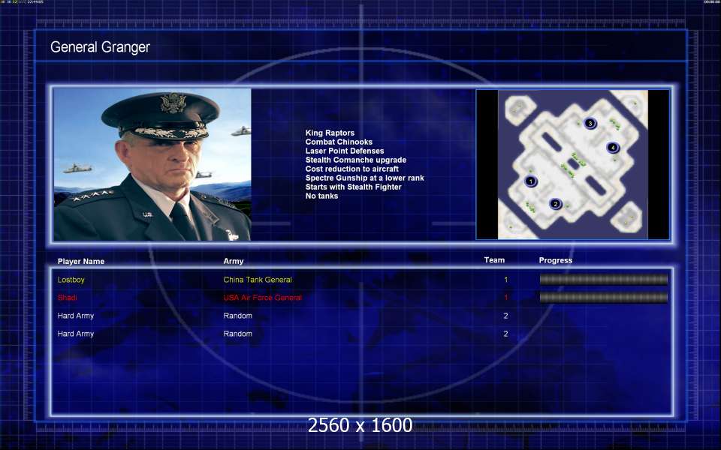721x450 pixels.
Task: Click the Player Name column header
Action: pos(81,261)
